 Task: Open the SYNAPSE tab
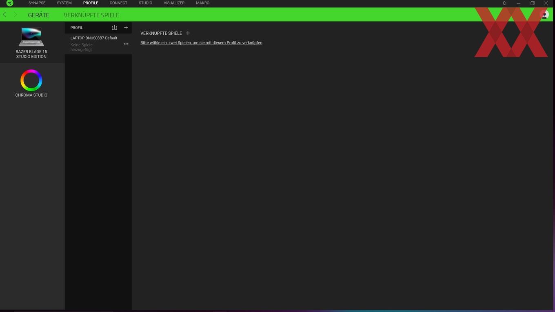pos(37,3)
